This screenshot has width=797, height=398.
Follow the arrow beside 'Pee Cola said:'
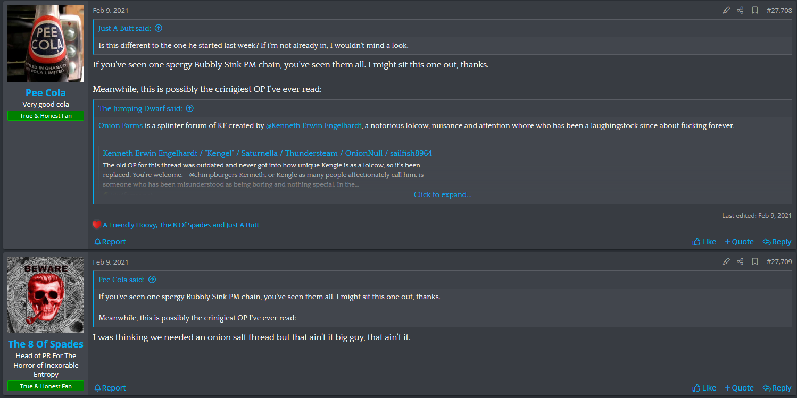(152, 280)
